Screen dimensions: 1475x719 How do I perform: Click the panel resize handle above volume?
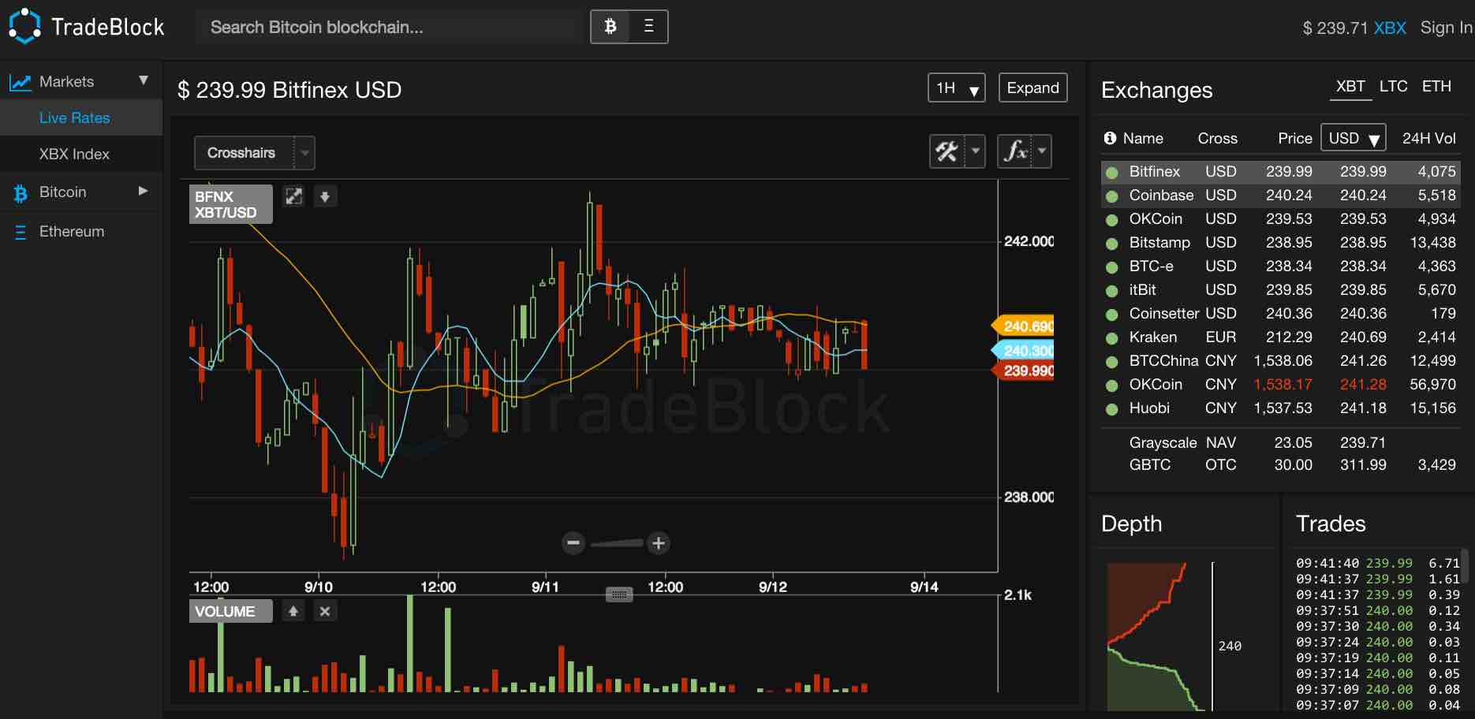(619, 594)
